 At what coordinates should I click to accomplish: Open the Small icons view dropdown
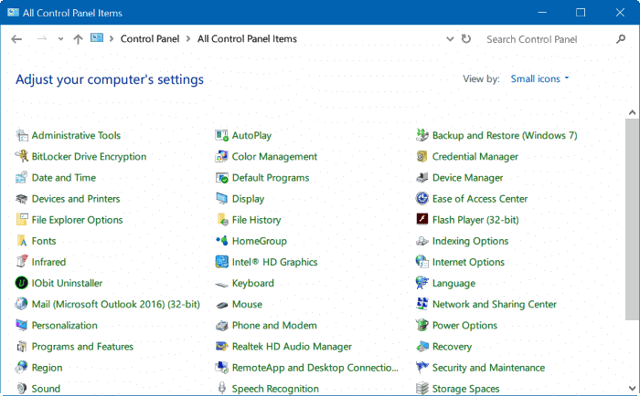tap(539, 78)
